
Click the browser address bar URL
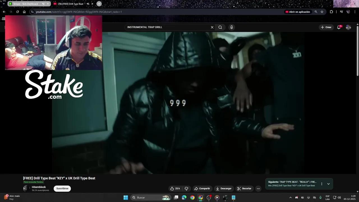tap(79, 12)
